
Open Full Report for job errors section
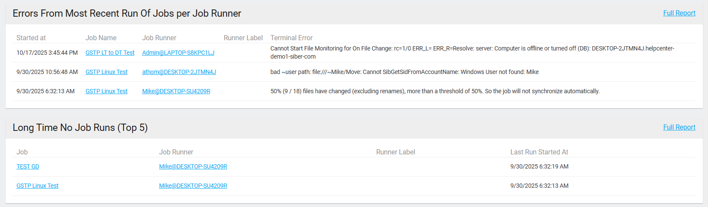click(679, 13)
